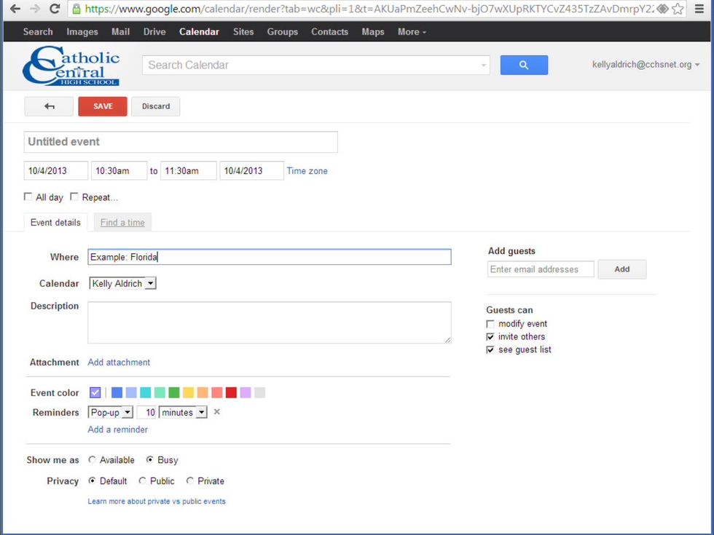Open the Pop-up reminder type dropdown
This screenshot has height=535, width=714.
pos(111,413)
